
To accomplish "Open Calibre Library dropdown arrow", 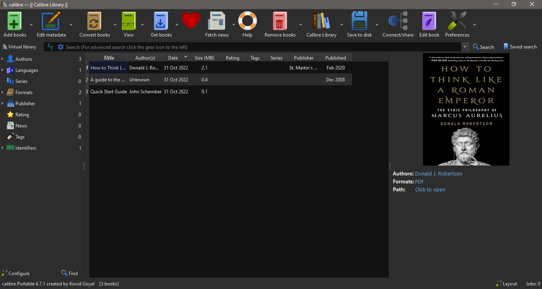I will point(342,24).
